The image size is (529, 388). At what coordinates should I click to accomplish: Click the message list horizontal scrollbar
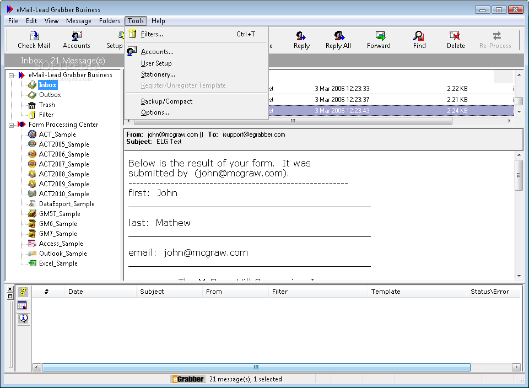coord(293,121)
